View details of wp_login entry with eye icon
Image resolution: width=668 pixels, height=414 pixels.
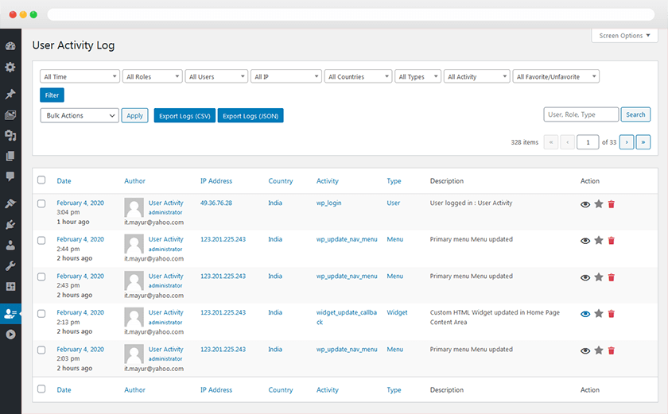click(585, 204)
